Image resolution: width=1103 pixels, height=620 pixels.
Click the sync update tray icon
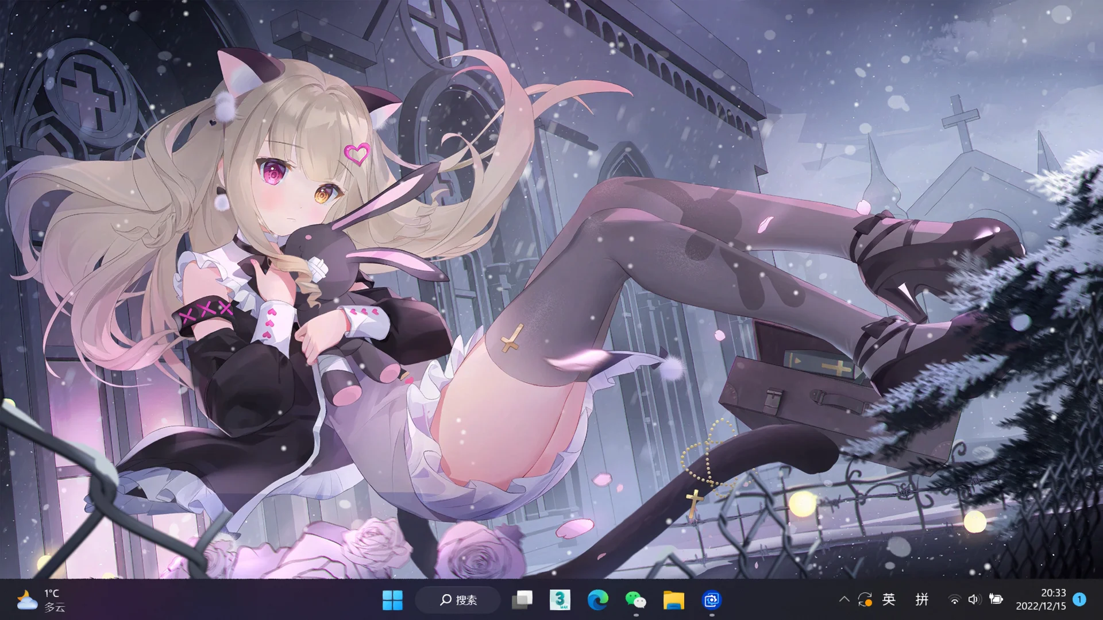865,599
